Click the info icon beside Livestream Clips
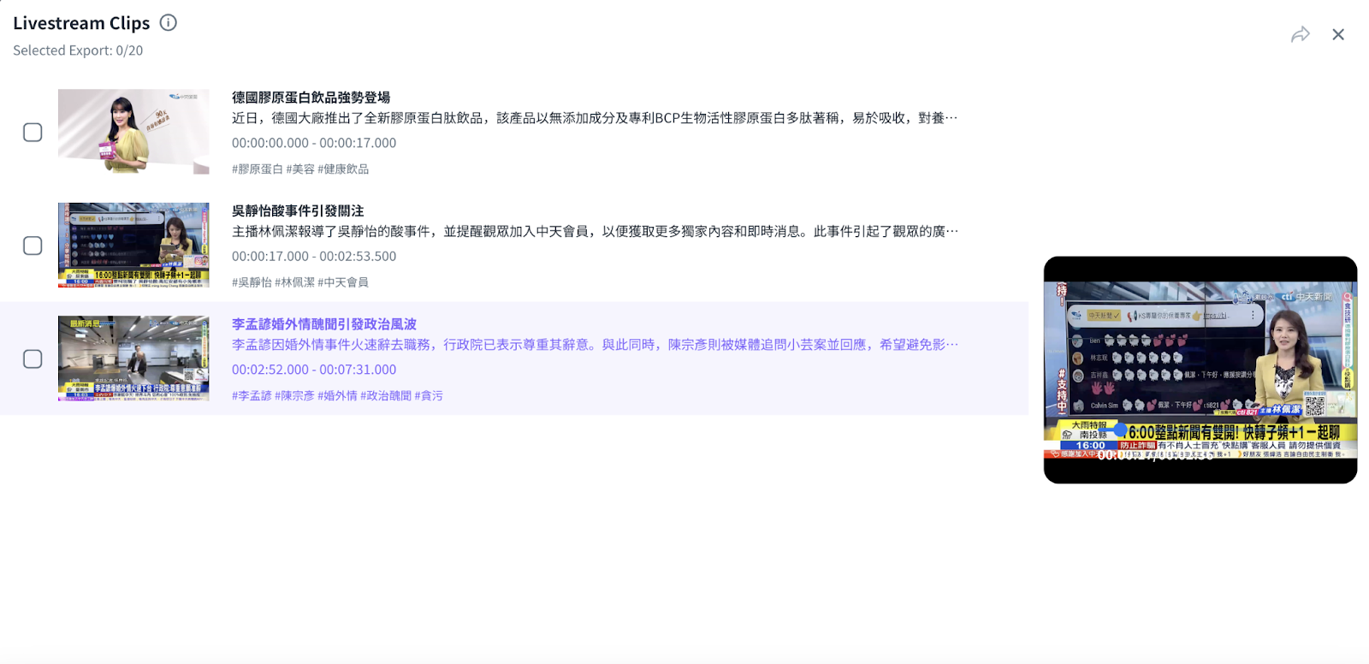The width and height of the screenshot is (1369, 664). (x=169, y=23)
